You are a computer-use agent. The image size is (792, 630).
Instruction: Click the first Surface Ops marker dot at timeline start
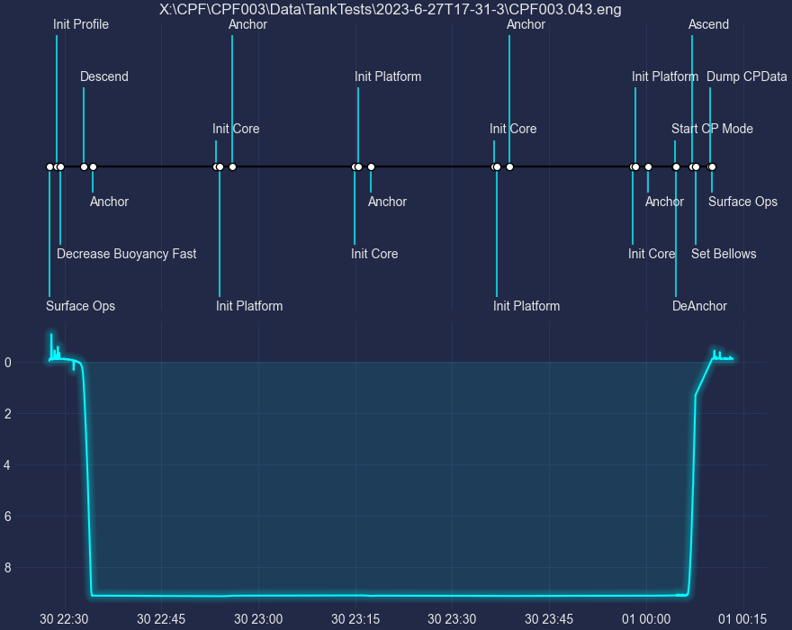click(49, 166)
